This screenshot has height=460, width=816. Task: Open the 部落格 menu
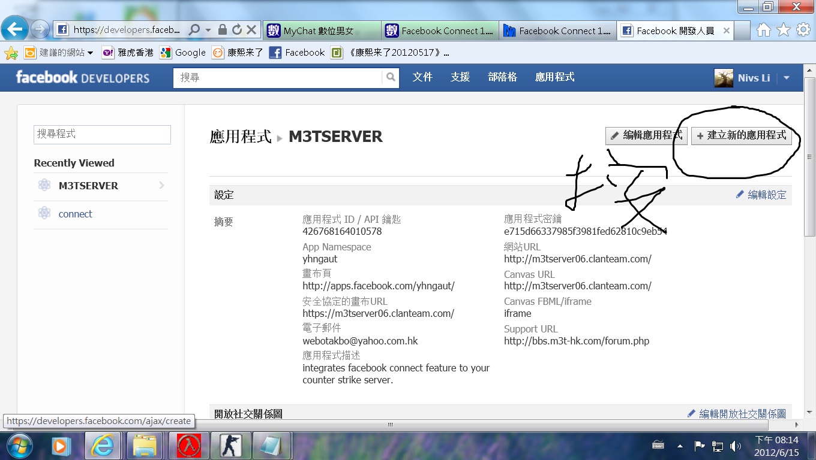pyautogui.click(x=503, y=77)
